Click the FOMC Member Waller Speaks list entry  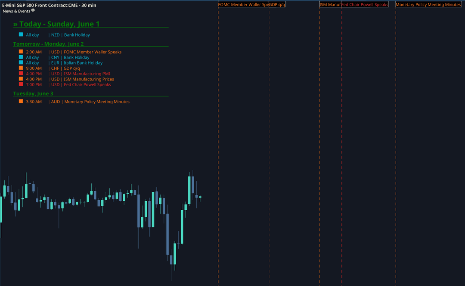click(x=70, y=52)
